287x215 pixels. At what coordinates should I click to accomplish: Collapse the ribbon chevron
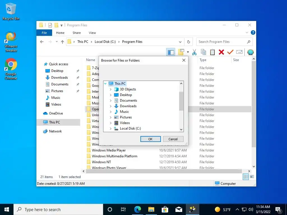pyautogui.click(x=247, y=32)
